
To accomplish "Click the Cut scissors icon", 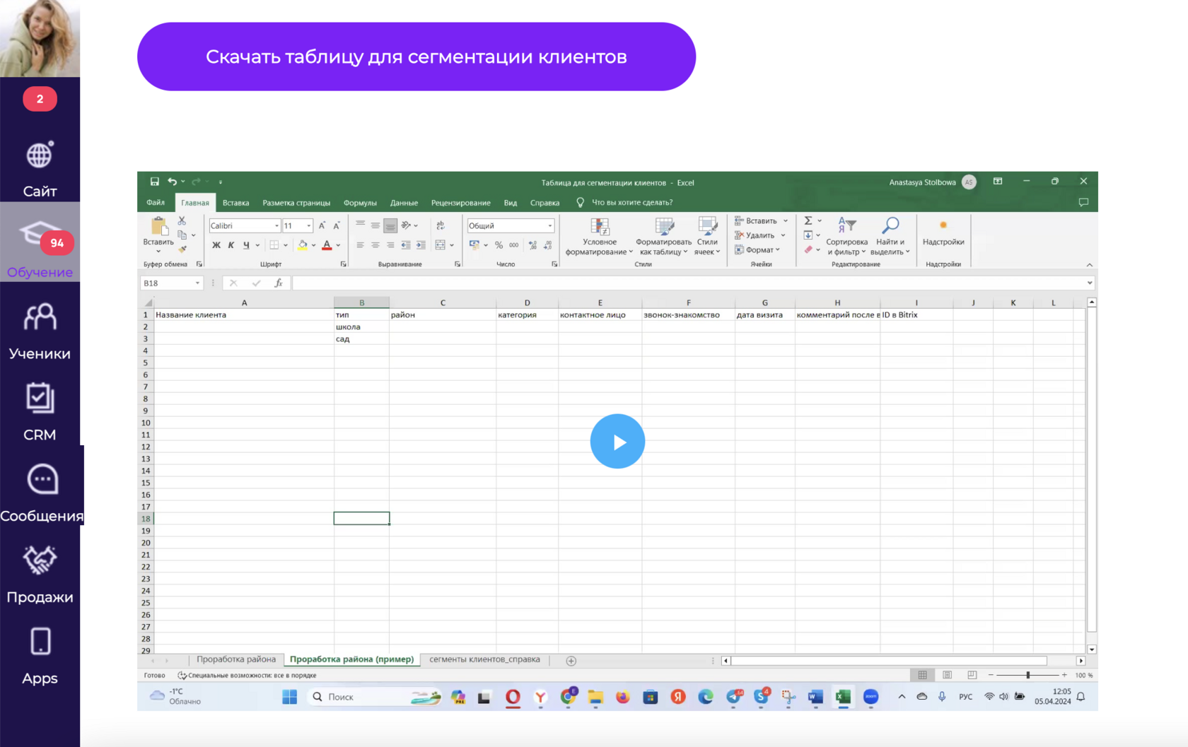I will point(182,221).
